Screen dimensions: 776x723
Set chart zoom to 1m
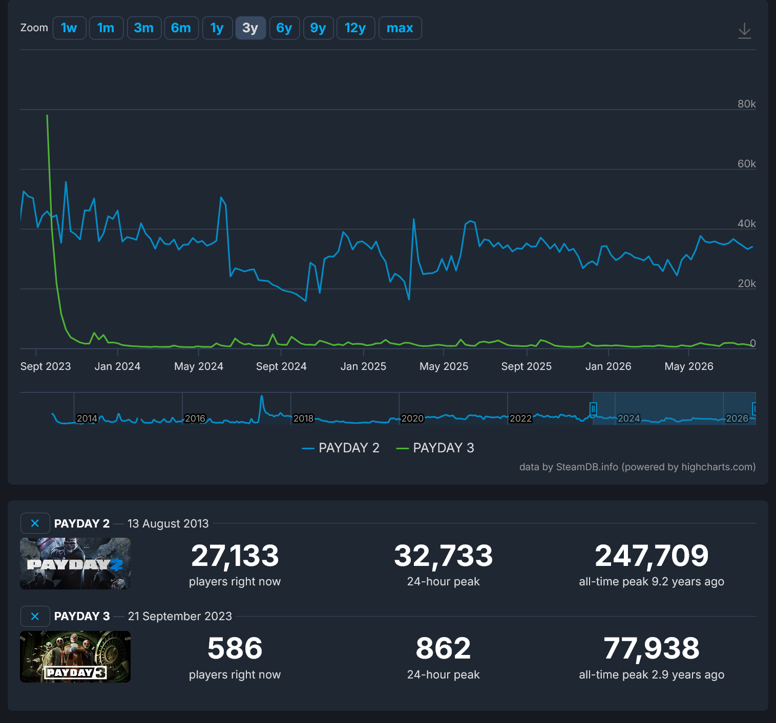coord(106,28)
